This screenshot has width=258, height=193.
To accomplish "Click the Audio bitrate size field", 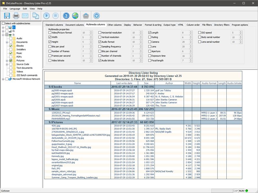I will click(135, 60).
